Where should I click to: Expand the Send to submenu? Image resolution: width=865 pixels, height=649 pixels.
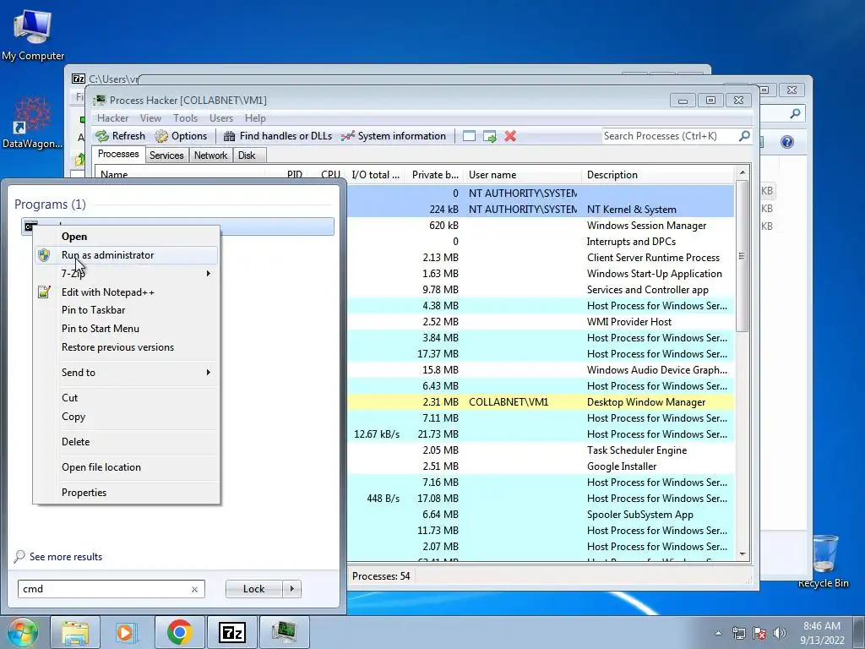tap(127, 373)
